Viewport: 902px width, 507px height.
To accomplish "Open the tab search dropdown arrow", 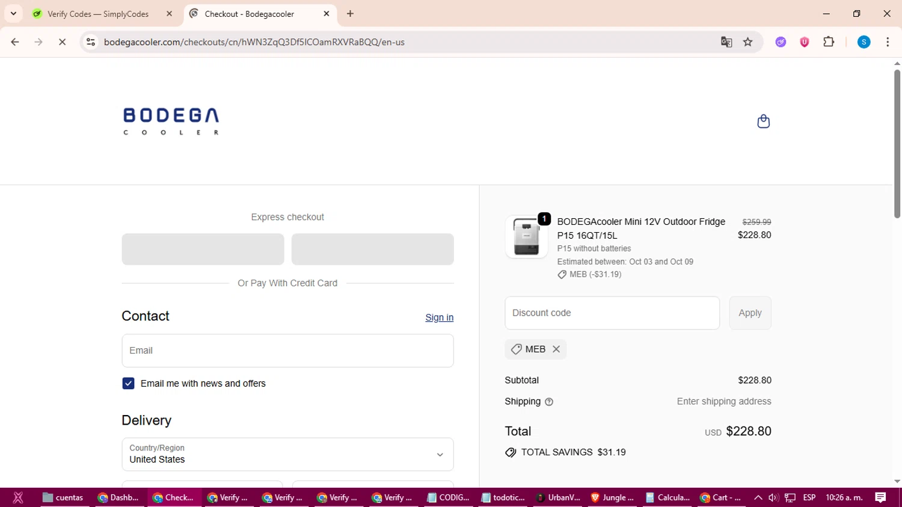I will pyautogui.click(x=13, y=14).
